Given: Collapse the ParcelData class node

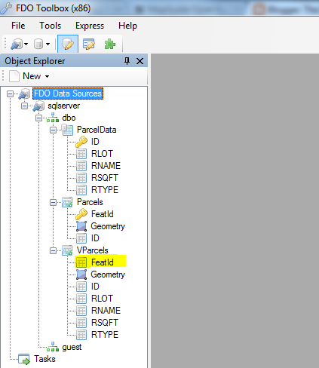Looking at the screenshot, I should 53,130.
